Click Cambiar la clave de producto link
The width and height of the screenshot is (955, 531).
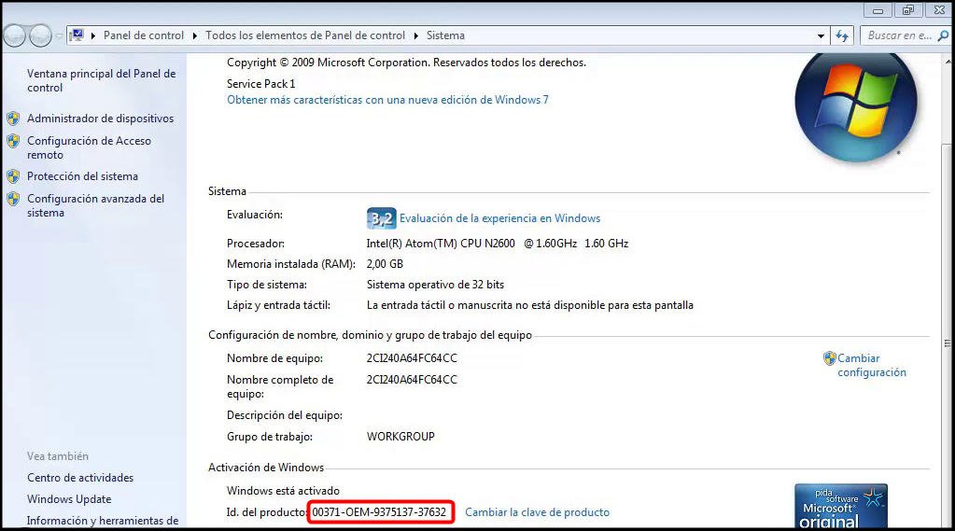[x=537, y=512]
